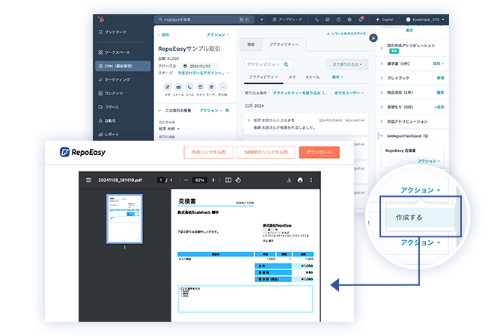Select CRM (顧客管理) in the left sidebar

pyautogui.click(x=123, y=66)
